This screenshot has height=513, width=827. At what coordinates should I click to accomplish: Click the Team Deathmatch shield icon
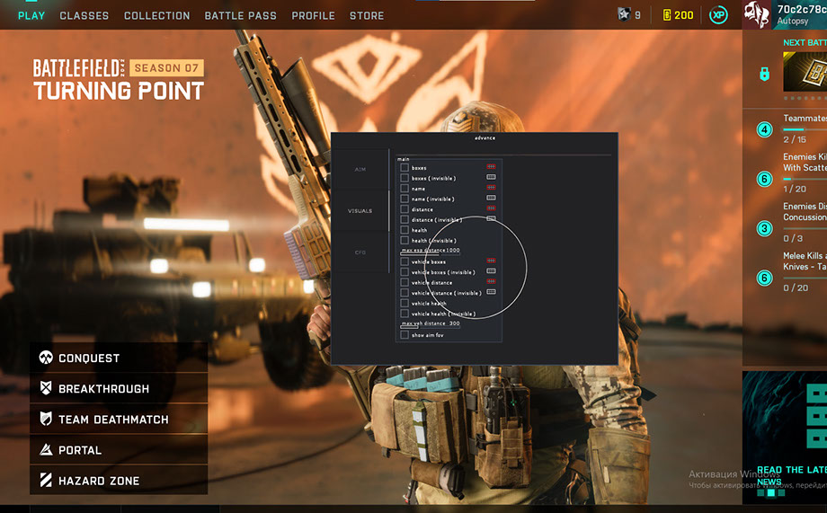(45, 420)
